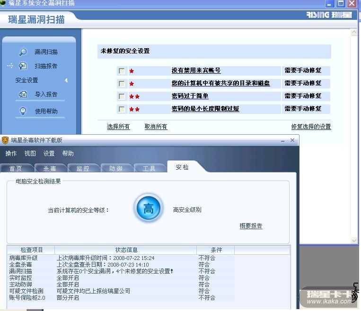
Task: Open the 没有禁用来宾帐号 link
Action: [196, 70]
